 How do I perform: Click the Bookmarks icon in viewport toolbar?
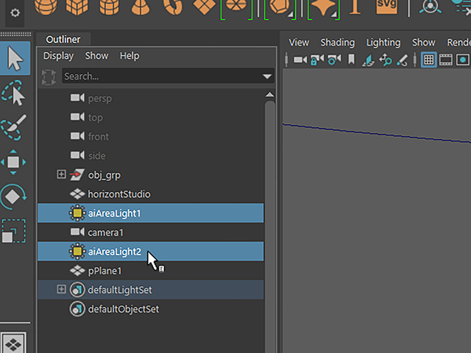351,60
